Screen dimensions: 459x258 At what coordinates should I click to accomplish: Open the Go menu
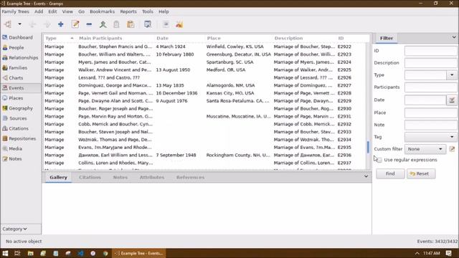(81, 11)
